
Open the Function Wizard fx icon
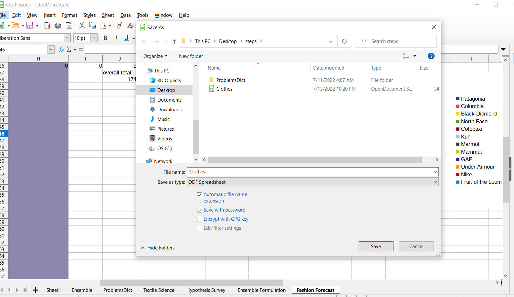pos(61,49)
